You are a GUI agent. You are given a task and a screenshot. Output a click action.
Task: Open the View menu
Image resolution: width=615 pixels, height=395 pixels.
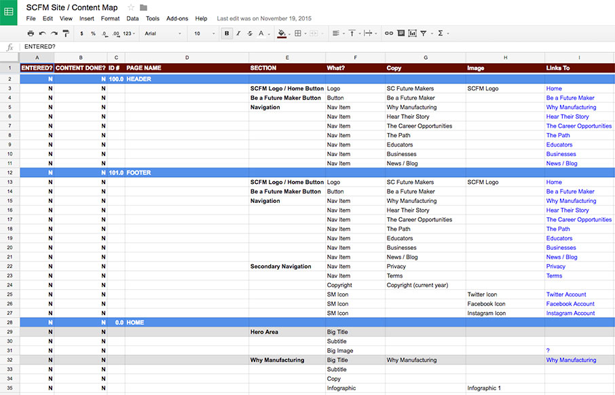point(66,18)
